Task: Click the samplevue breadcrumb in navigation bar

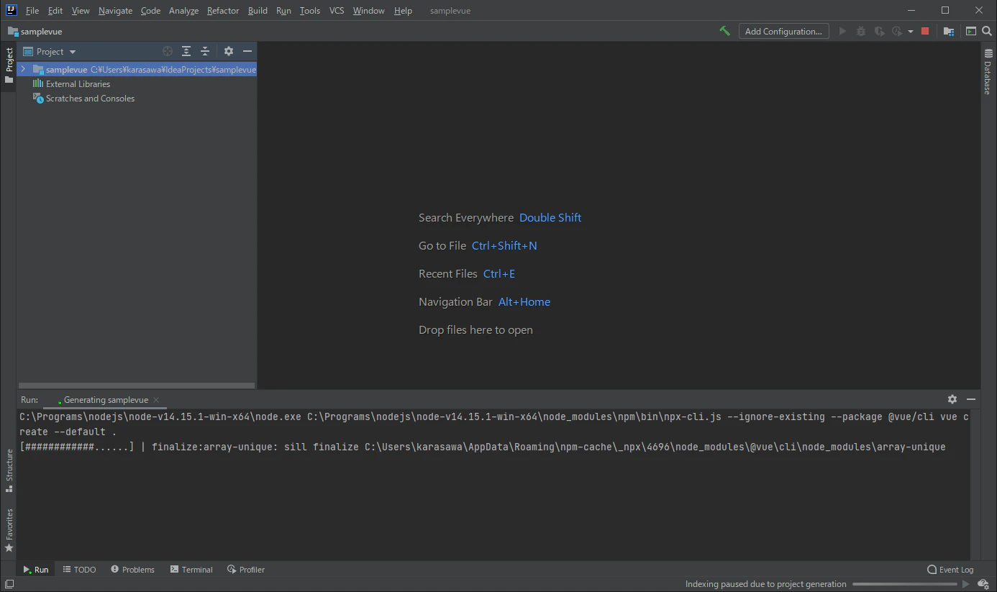Action: 35,32
